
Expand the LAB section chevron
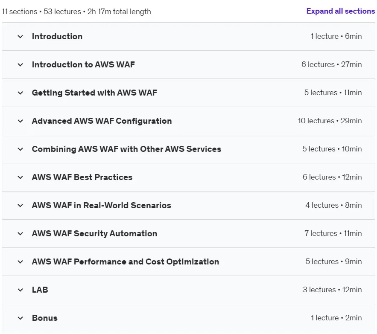coord(20,290)
